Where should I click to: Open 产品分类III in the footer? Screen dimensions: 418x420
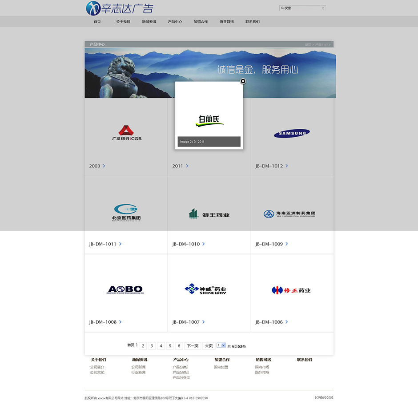click(181, 378)
